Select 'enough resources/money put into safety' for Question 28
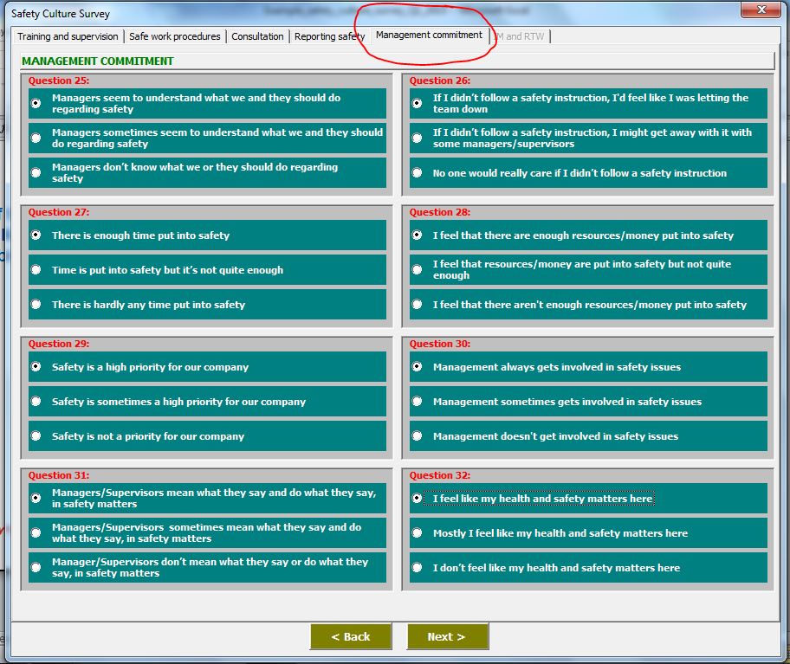The width and height of the screenshot is (790, 664). point(417,235)
